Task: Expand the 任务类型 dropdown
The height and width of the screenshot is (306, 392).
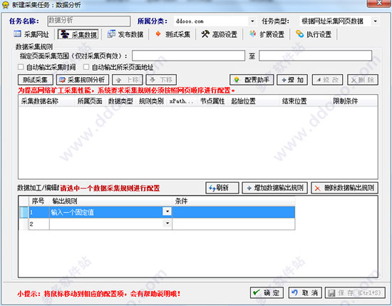Action: [x=375, y=21]
